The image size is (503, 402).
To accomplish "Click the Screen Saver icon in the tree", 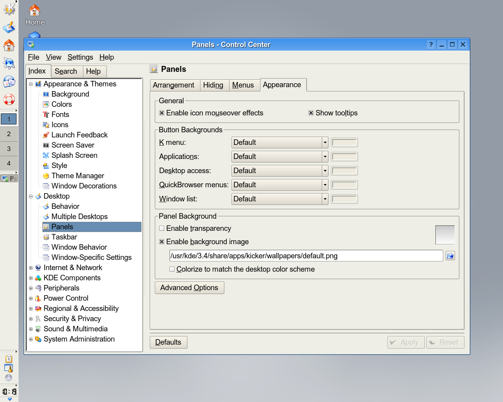I will click(x=46, y=145).
